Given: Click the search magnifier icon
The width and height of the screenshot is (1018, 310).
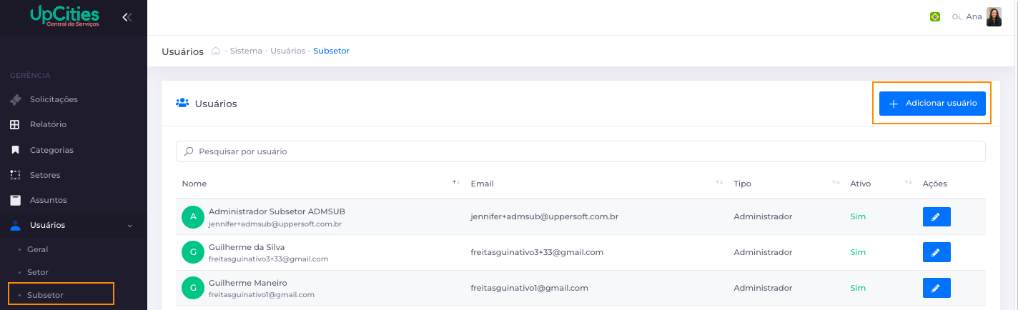Looking at the screenshot, I should [x=189, y=151].
